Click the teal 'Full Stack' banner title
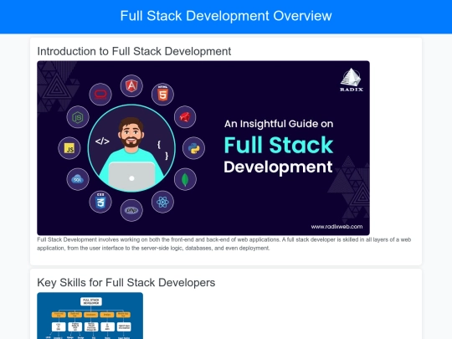The height and width of the screenshot is (339, 452). 279,145
